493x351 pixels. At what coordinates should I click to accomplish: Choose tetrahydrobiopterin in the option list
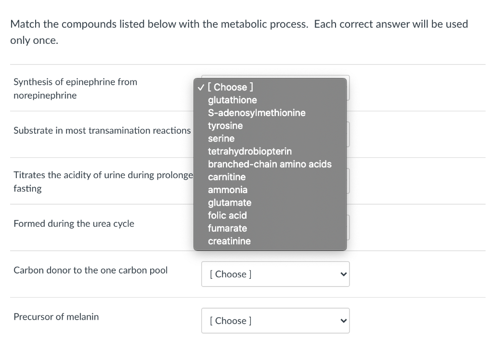point(250,151)
